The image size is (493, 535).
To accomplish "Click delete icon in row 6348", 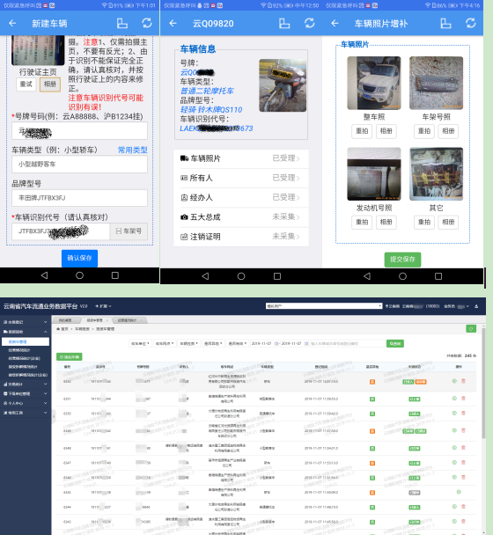I will point(463,448).
